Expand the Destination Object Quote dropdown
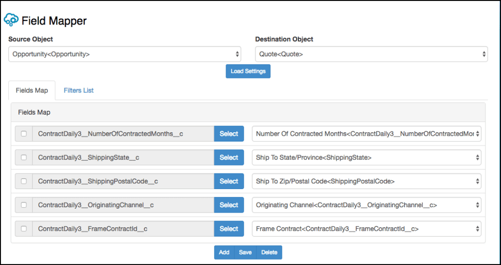The width and height of the screenshot is (501, 265). pos(371,54)
